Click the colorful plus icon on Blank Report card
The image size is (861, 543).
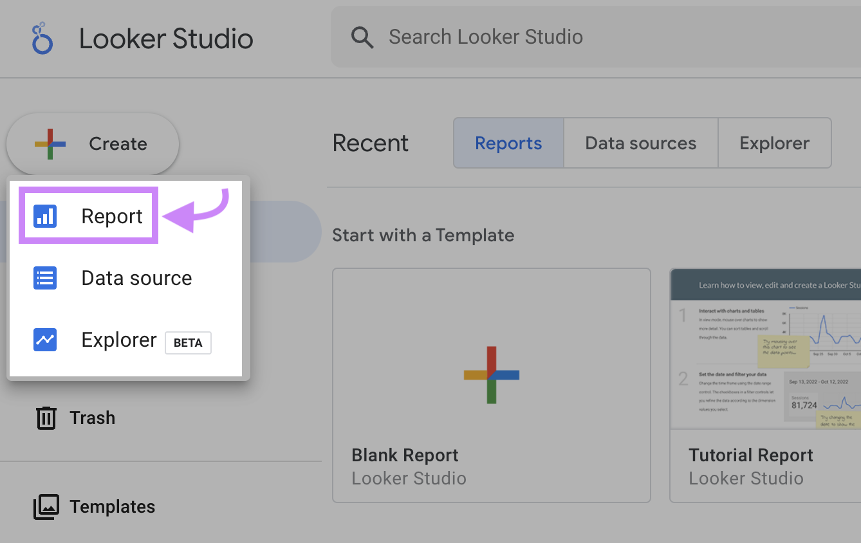pos(491,373)
